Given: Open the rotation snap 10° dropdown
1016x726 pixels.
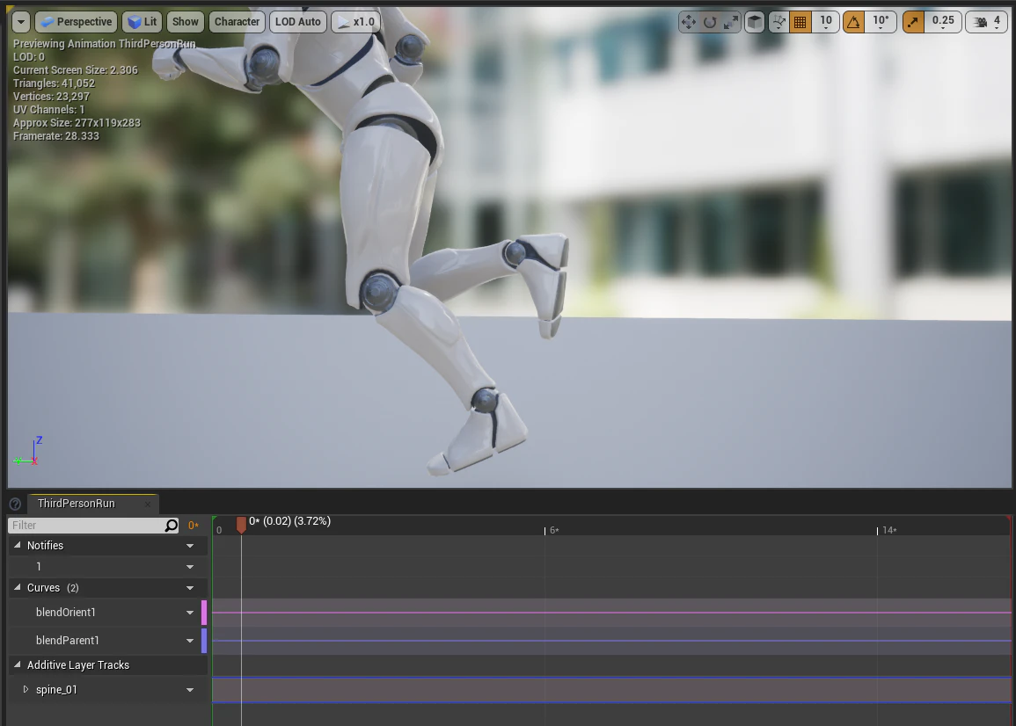Looking at the screenshot, I should click(881, 22).
